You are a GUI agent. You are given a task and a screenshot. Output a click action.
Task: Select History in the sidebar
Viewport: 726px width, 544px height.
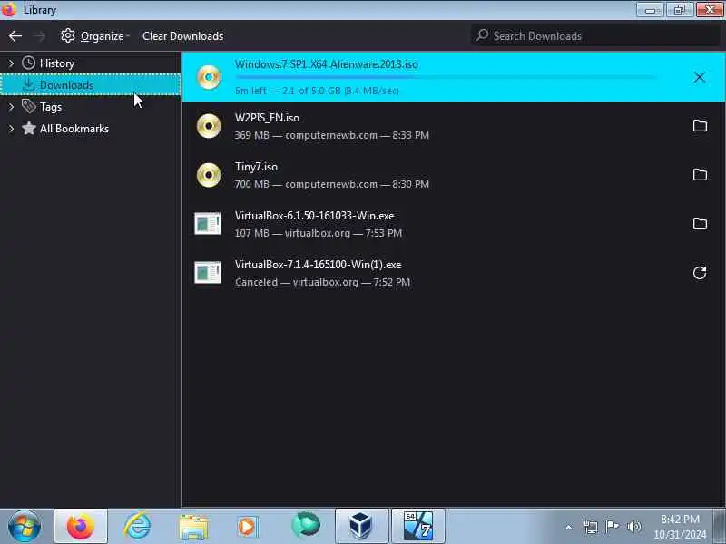[x=57, y=63]
